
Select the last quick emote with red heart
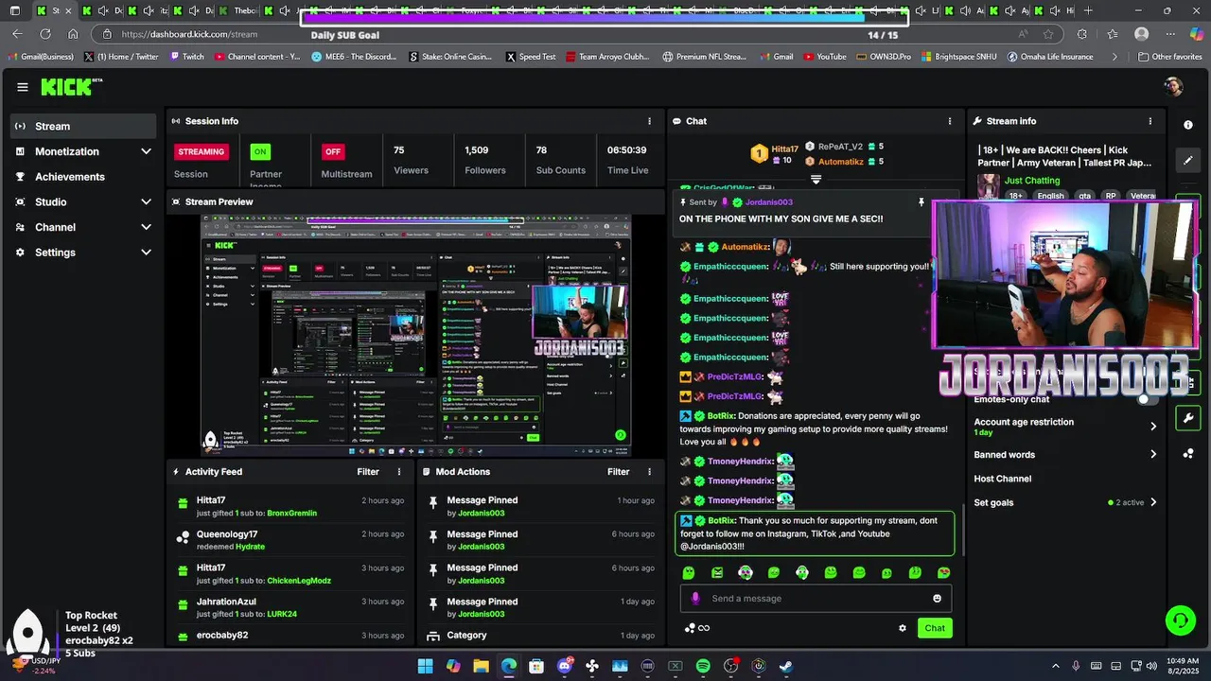943,573
